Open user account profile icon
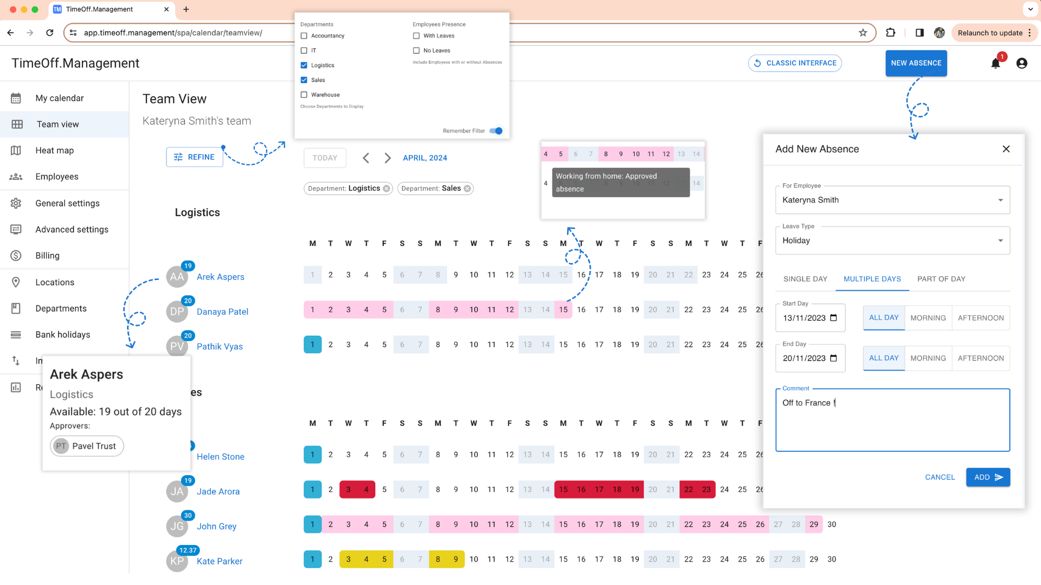 coord(1022,63)
